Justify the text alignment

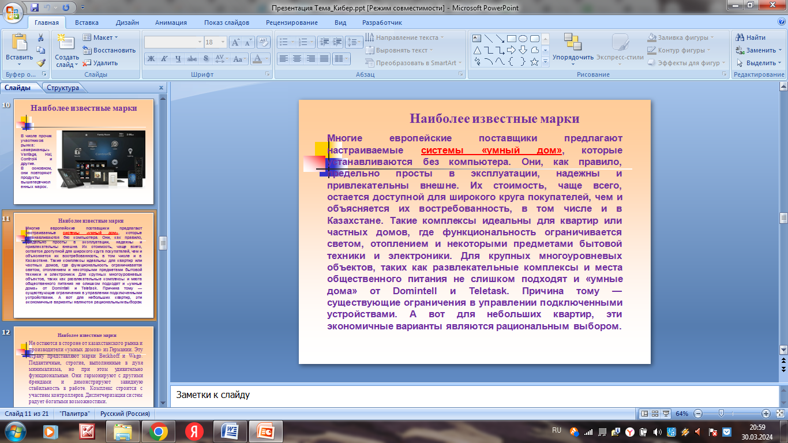[x=324, y=59]
